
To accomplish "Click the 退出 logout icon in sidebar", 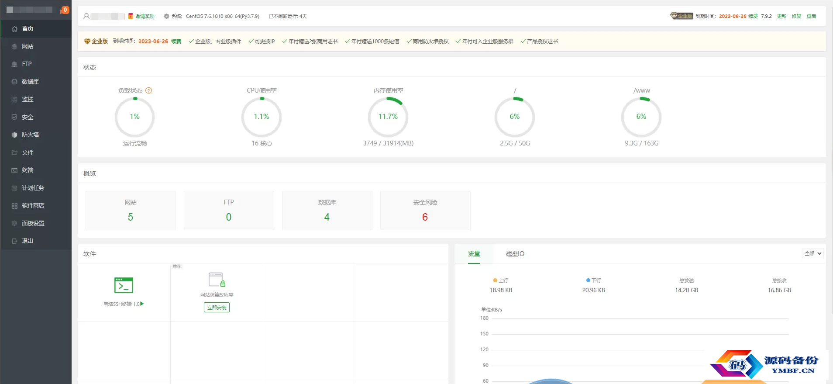I will coord(14,241).
